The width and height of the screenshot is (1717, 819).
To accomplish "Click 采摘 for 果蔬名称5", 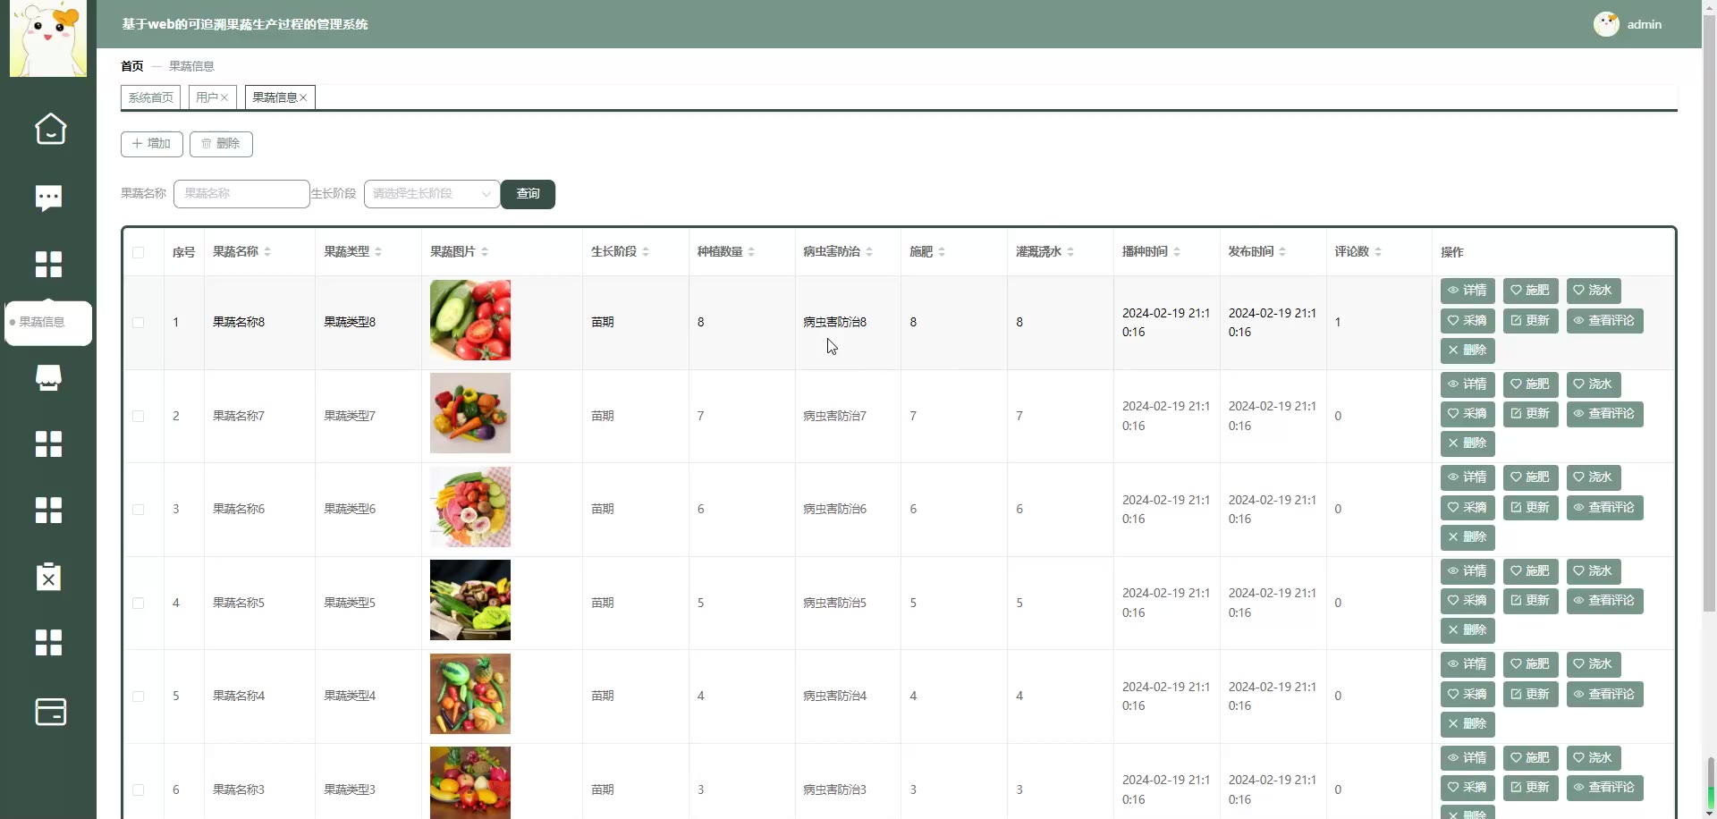I will (1467, 601).
